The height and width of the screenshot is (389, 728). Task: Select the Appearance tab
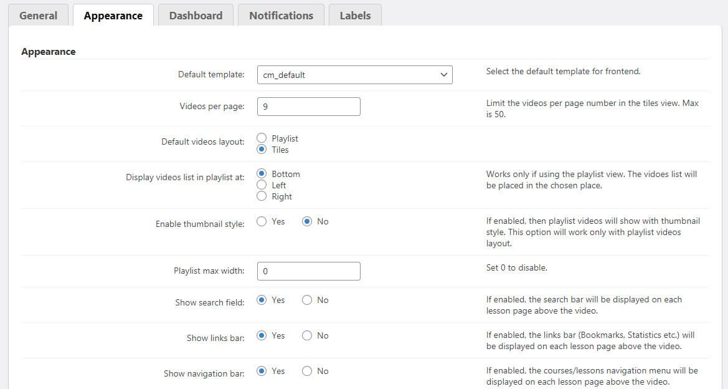click(x=113, y=16)
